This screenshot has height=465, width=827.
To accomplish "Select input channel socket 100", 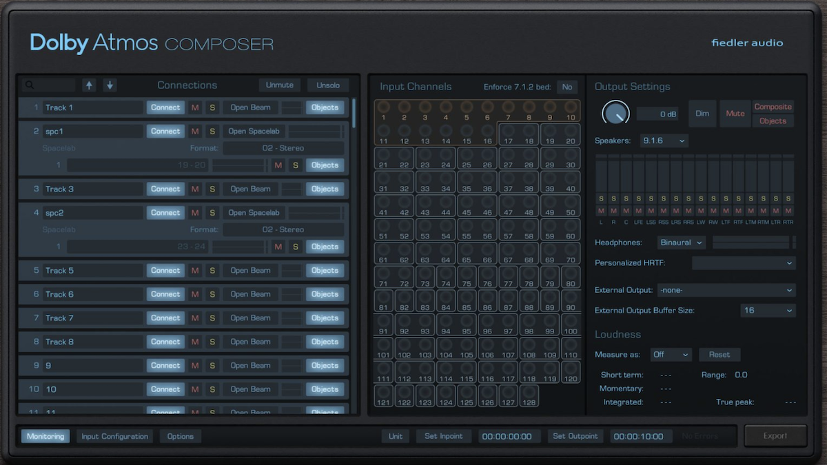I will 571,322.
